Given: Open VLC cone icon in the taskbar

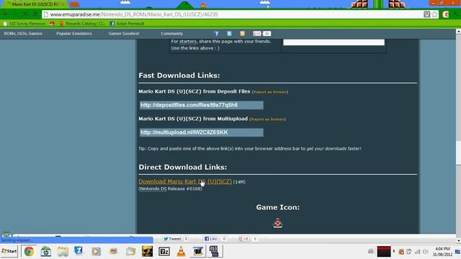Looking at the screenshot, I should click(x=181, y=251).
